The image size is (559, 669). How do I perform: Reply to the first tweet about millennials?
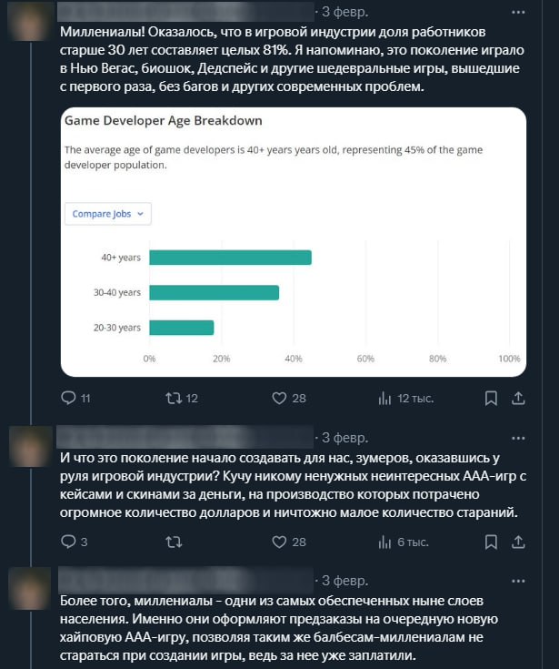pos(68,398)
